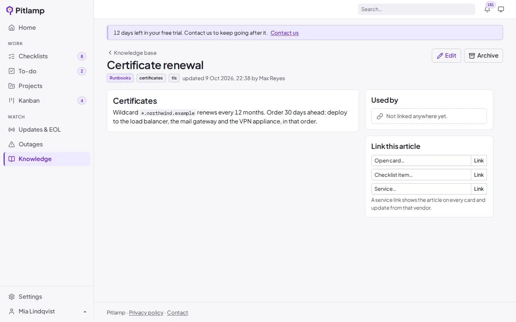Click the Home house icon
This screenshot has width=516, height=322.
click(12, 27)
